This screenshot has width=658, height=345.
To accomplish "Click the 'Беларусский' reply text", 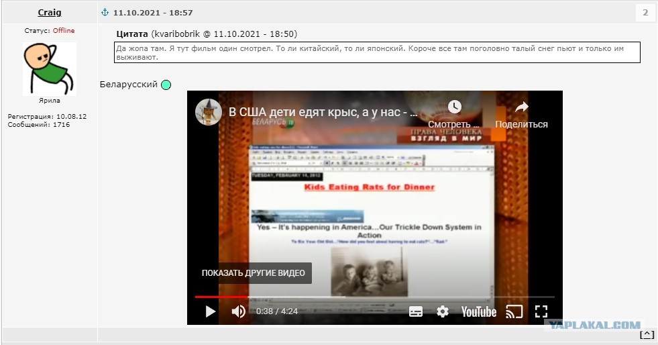I will [128, 85].
